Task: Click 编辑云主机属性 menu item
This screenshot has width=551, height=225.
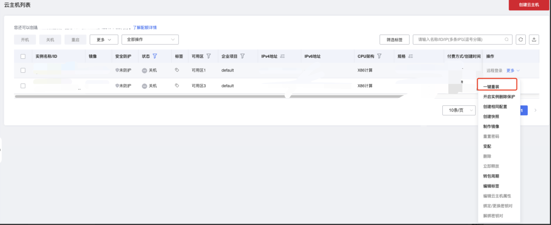Action: click(497, 196)
